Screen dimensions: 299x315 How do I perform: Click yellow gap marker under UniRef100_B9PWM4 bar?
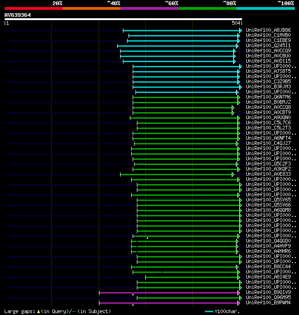[133, 305]
